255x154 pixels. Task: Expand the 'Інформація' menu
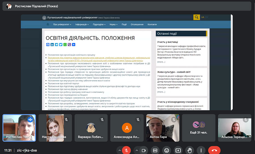[82, 25]
